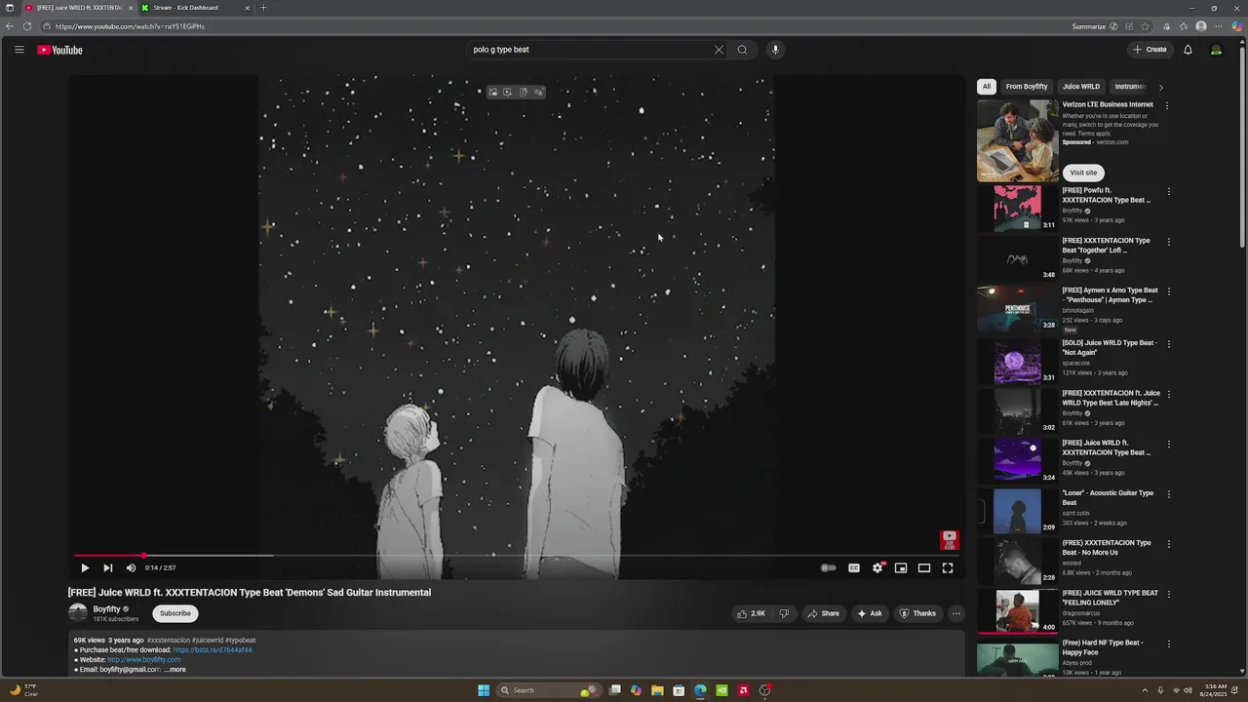Select the Juice WRLD chip
The image size is (1248, 702).
coord(1081,87)
